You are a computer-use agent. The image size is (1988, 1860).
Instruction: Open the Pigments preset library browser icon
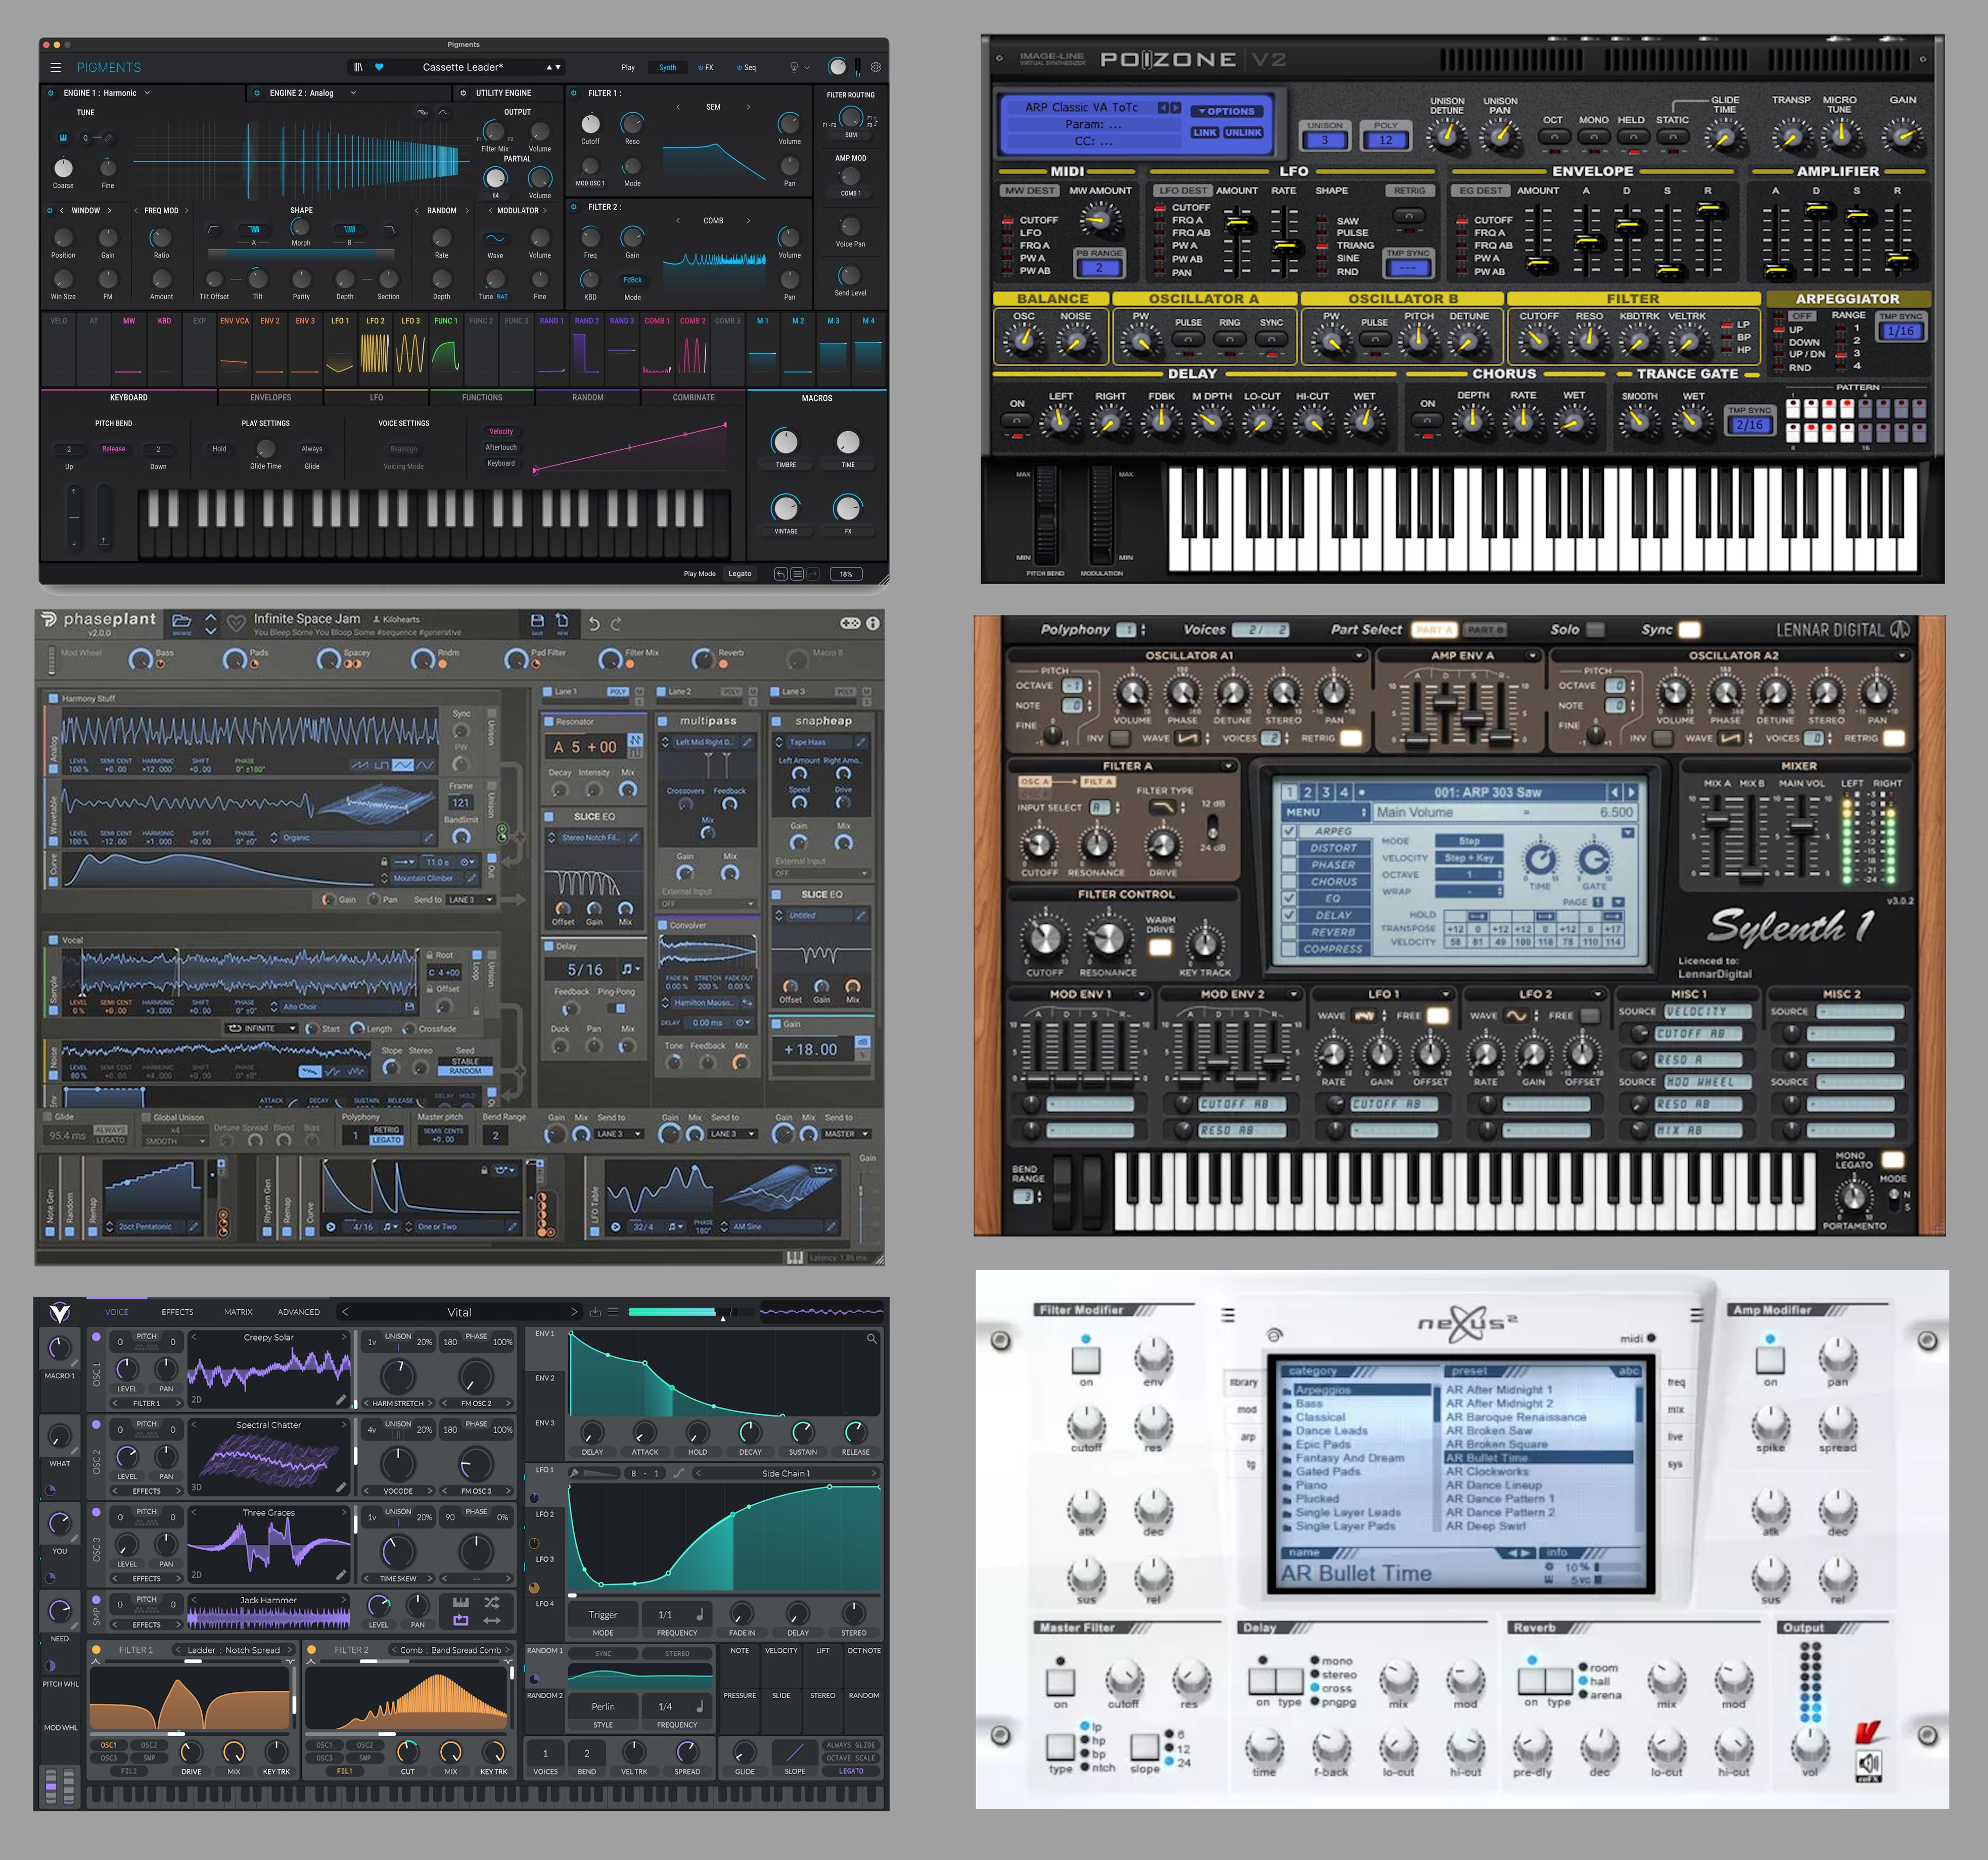coord(358,68)
